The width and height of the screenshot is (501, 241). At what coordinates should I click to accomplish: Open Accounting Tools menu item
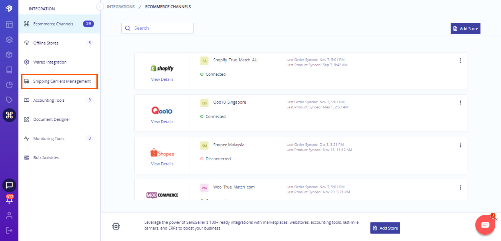click(x=59, y=100)
